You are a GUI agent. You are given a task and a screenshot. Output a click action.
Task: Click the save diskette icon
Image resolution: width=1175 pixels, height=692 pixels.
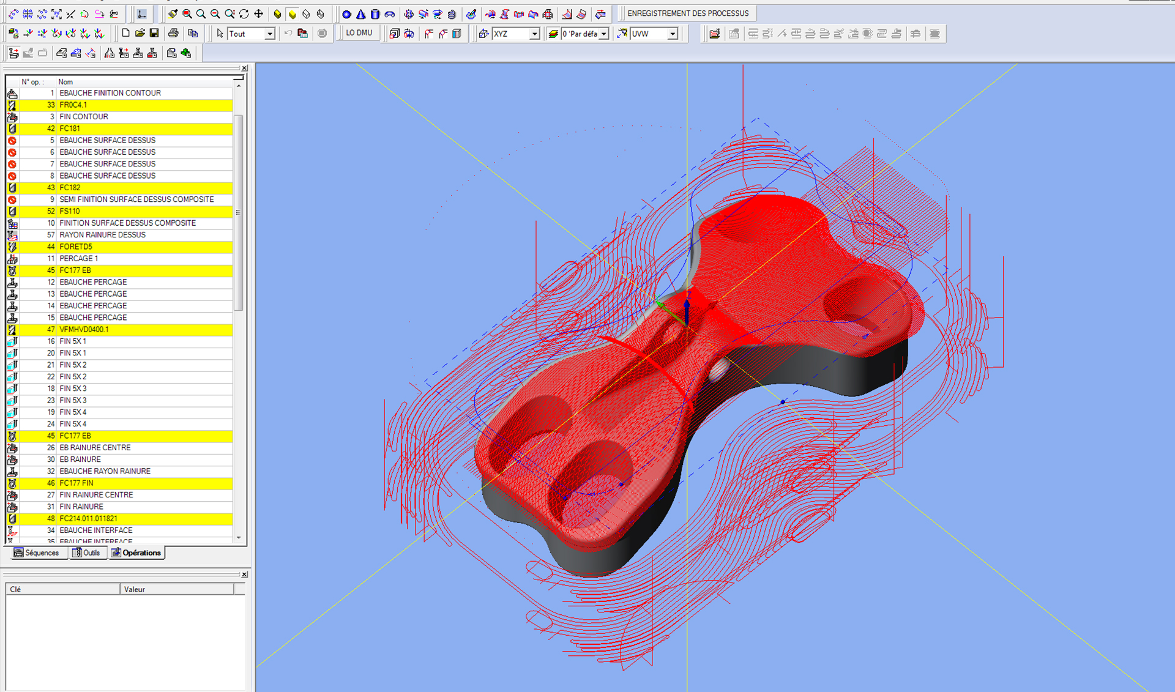(154, 33)
